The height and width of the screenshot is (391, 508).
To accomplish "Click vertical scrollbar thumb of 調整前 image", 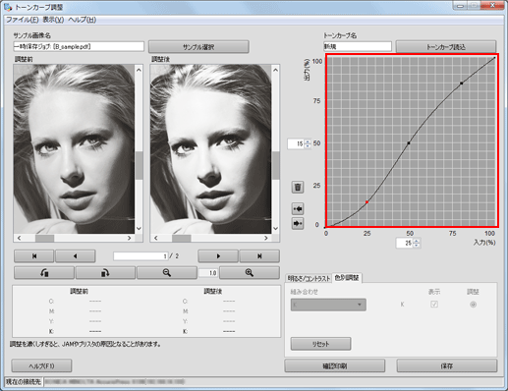I will pyautogui.click(x=139, y=165).
